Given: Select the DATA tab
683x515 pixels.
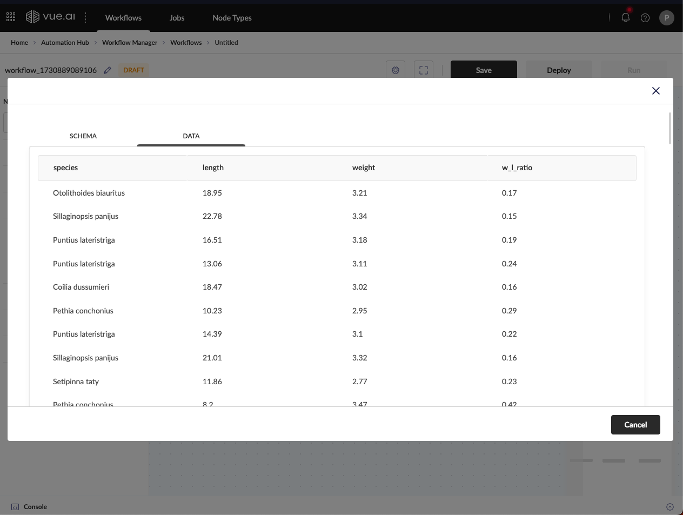Looking at the screenshot, I should (191, 136).
